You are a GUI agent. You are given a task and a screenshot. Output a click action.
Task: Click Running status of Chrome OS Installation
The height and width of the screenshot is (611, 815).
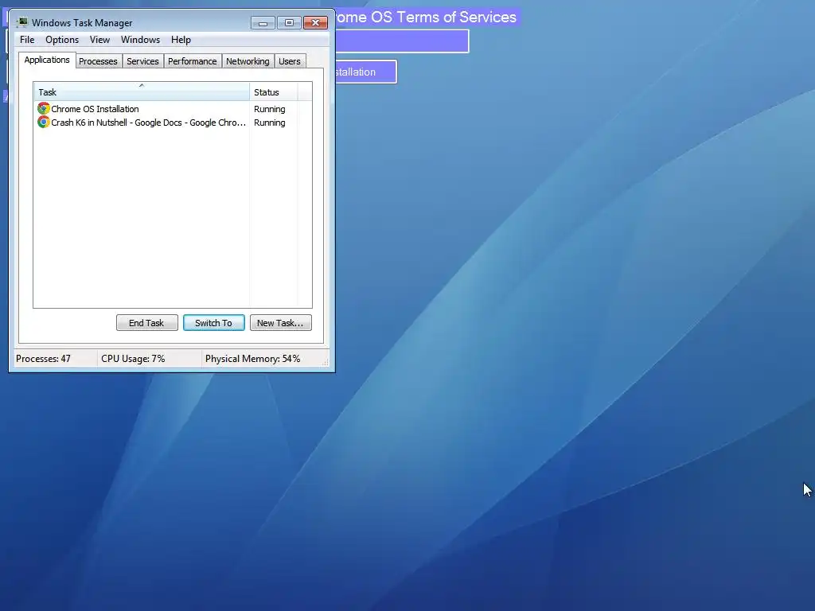pos(269,109)
